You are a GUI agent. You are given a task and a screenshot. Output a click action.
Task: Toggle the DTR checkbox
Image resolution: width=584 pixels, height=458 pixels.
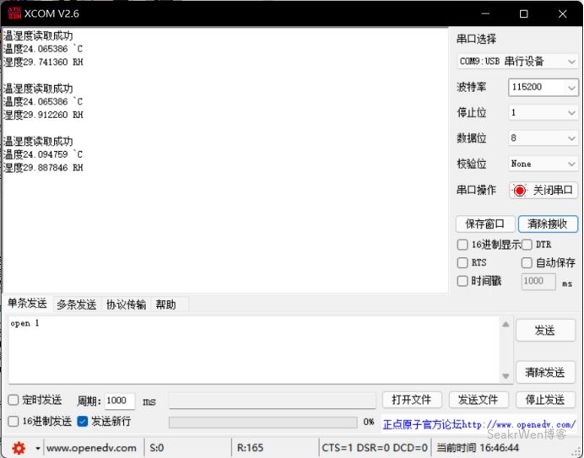coord(527,245)
